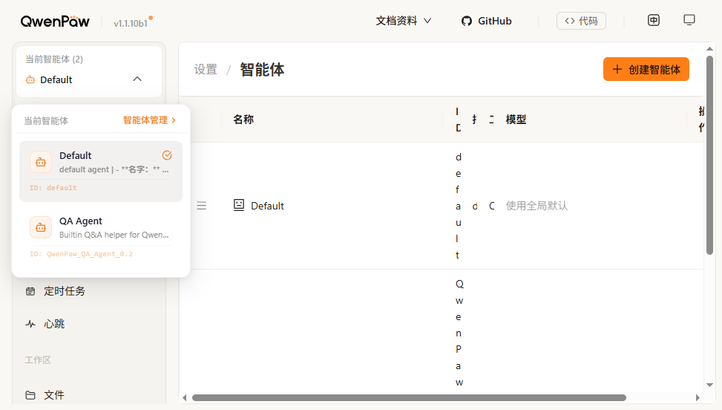Screen dimensions: 722x410
Task: Click the 当前智能体 (2) label
Action: (54, 59)
